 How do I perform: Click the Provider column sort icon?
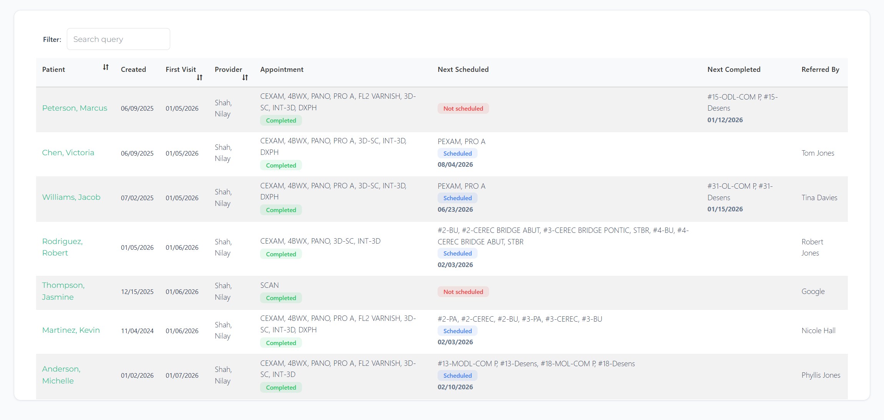245,78
